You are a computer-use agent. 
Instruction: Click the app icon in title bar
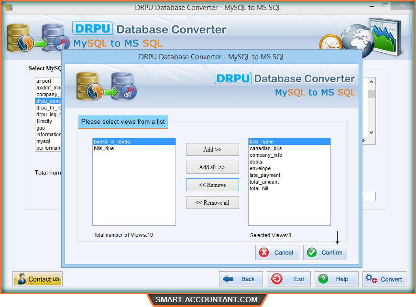[9, 7]
